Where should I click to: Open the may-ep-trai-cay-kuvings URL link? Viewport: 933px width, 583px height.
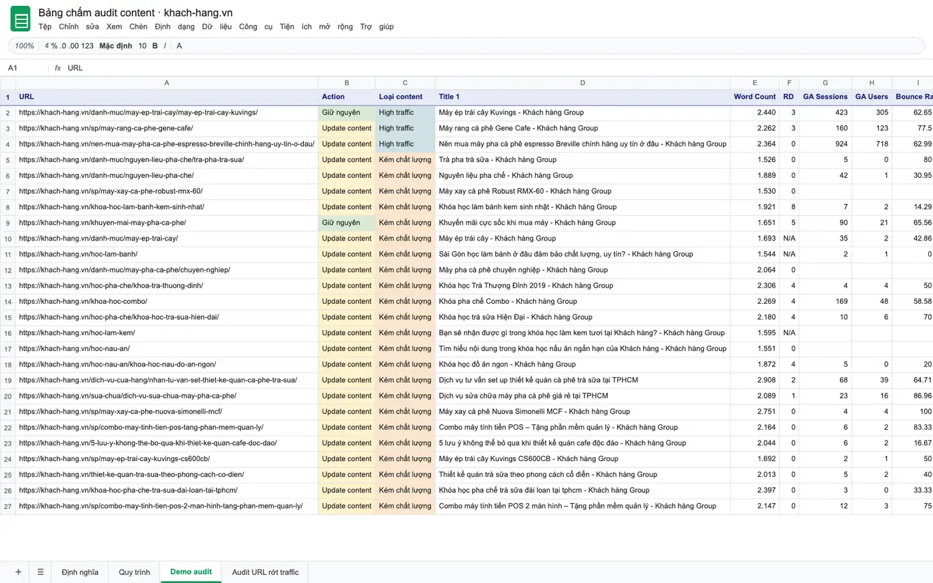click(139, 113)
